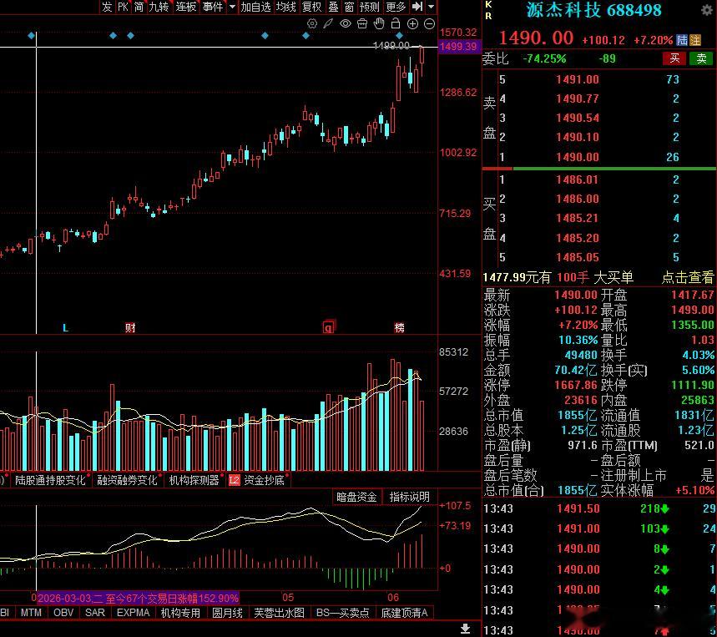Switch to the SAR indicator tab

click(95, 613)
